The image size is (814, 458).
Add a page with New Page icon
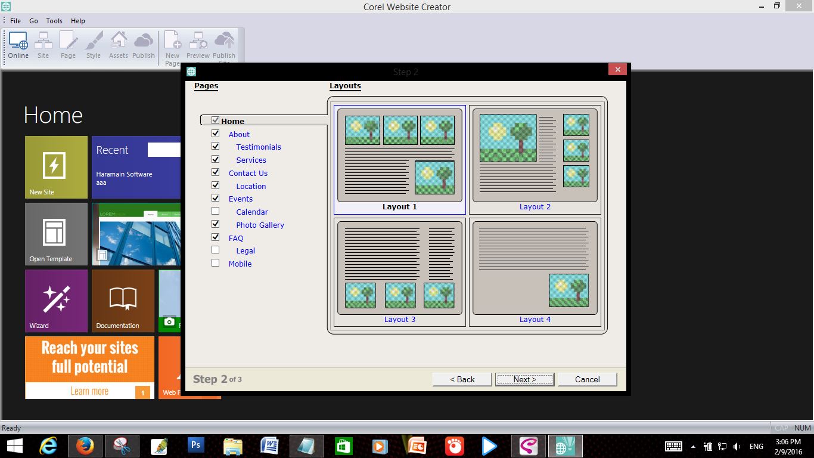[x=172, y=48]
